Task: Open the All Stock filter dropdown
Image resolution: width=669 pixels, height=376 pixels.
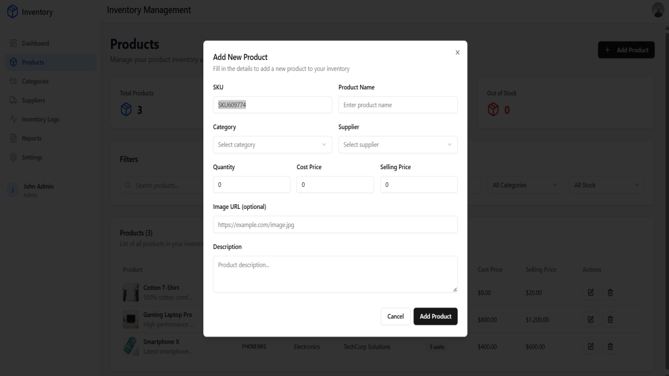Action: [606, 185]
